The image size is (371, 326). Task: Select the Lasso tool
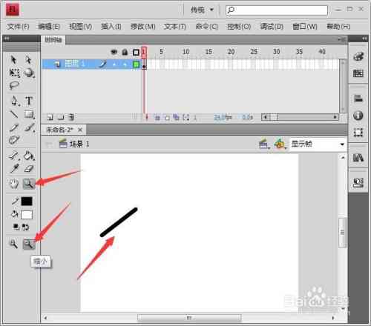pyautogui.click(x=14, y=85)
